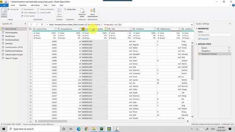
Task: Open Windows Start menu
Action: 4,129
